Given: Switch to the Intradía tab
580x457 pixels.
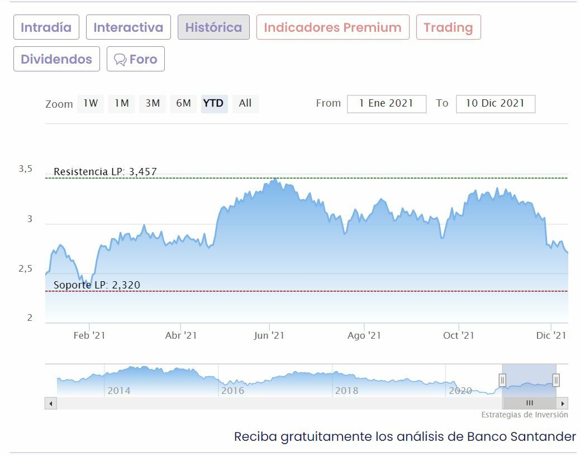Looking at the screenshot, I should pyautogui.click(x=46, y=27).
